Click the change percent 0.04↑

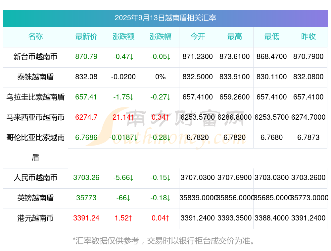(x=161, y=218)
